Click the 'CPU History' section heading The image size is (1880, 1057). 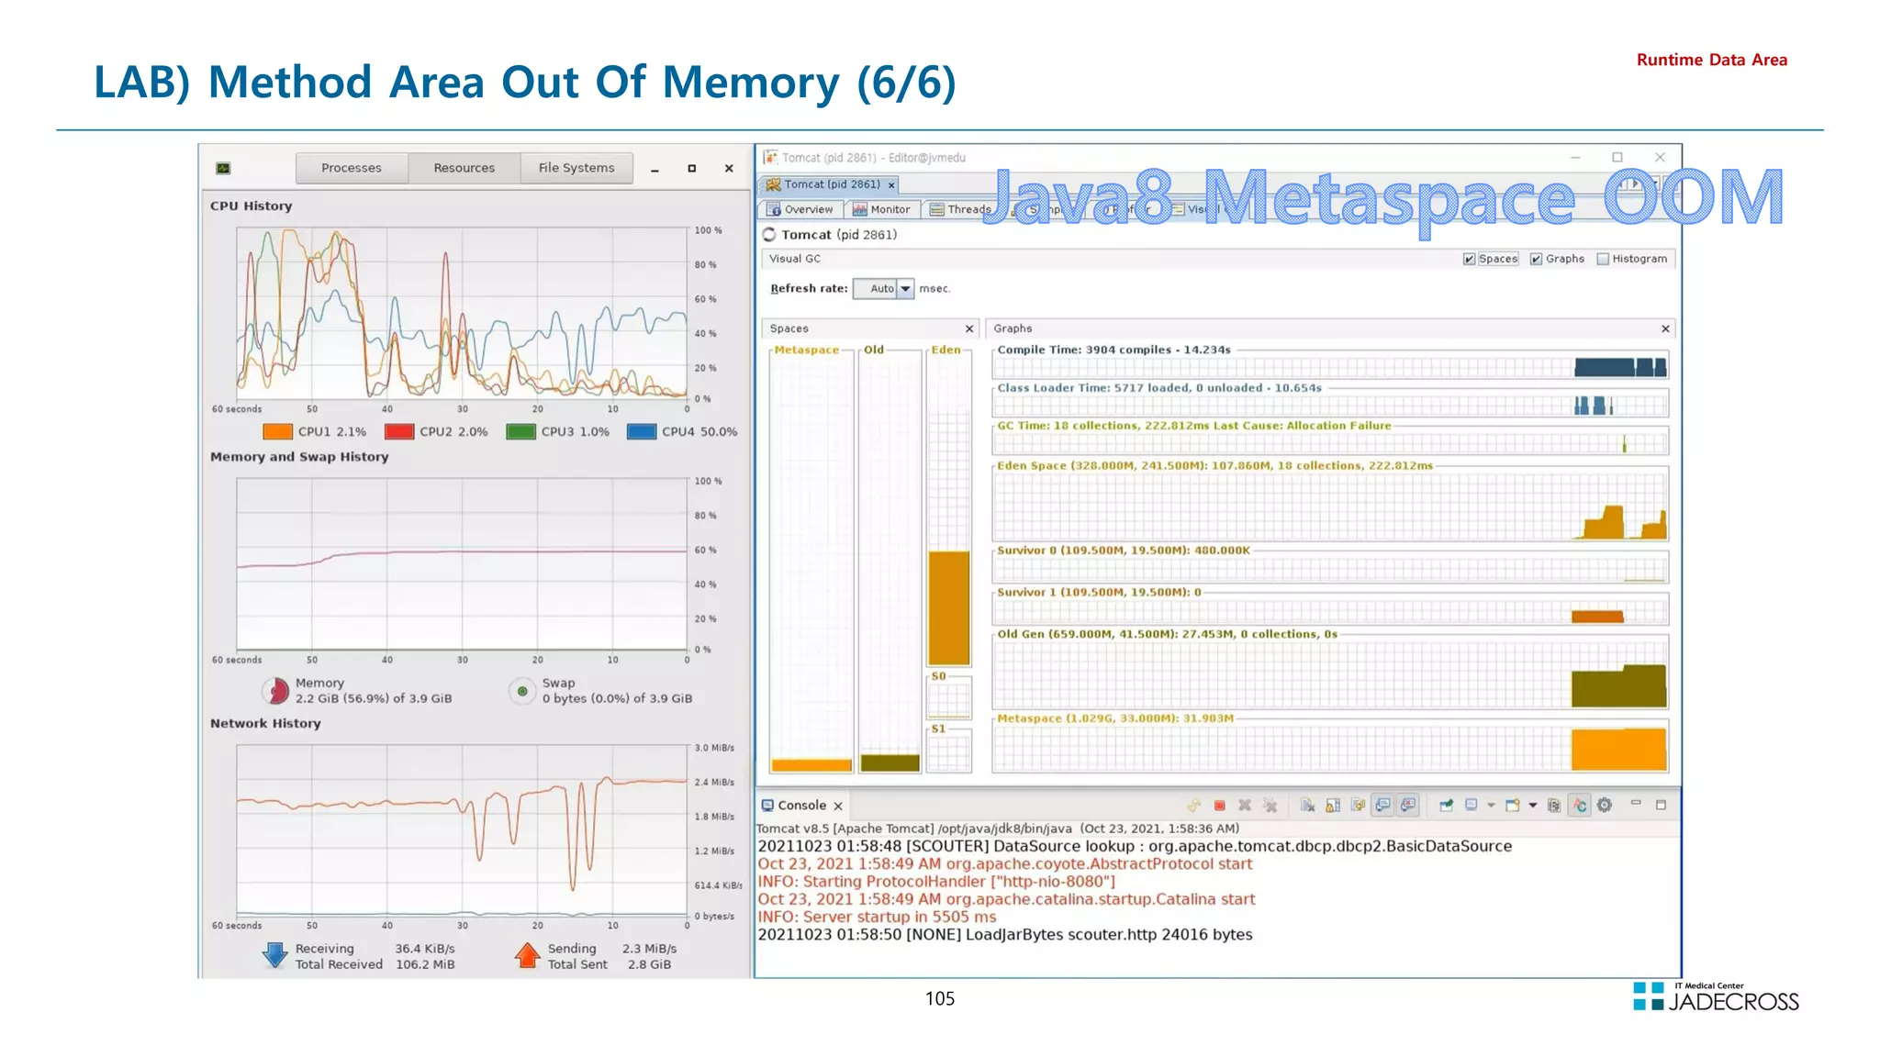tap(252, 206)
